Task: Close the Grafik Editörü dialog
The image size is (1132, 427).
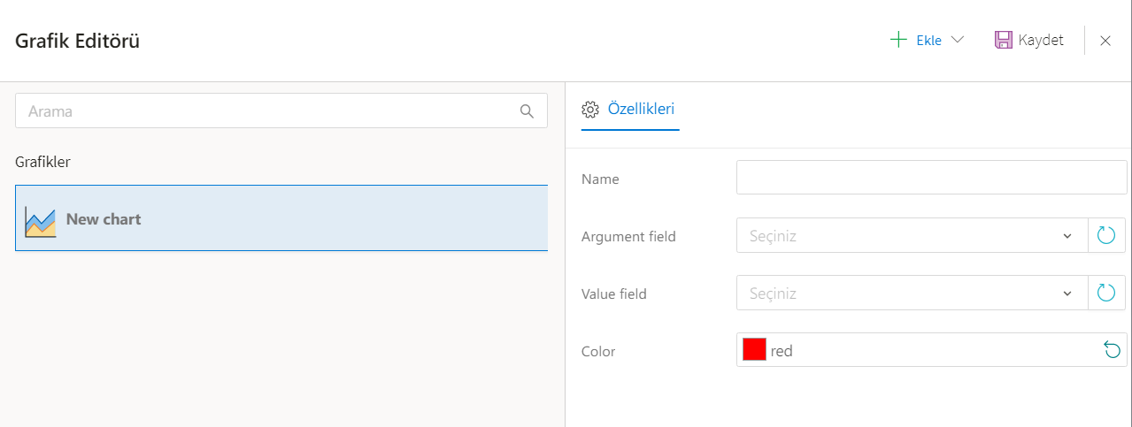Action: tap(1105, 41)
